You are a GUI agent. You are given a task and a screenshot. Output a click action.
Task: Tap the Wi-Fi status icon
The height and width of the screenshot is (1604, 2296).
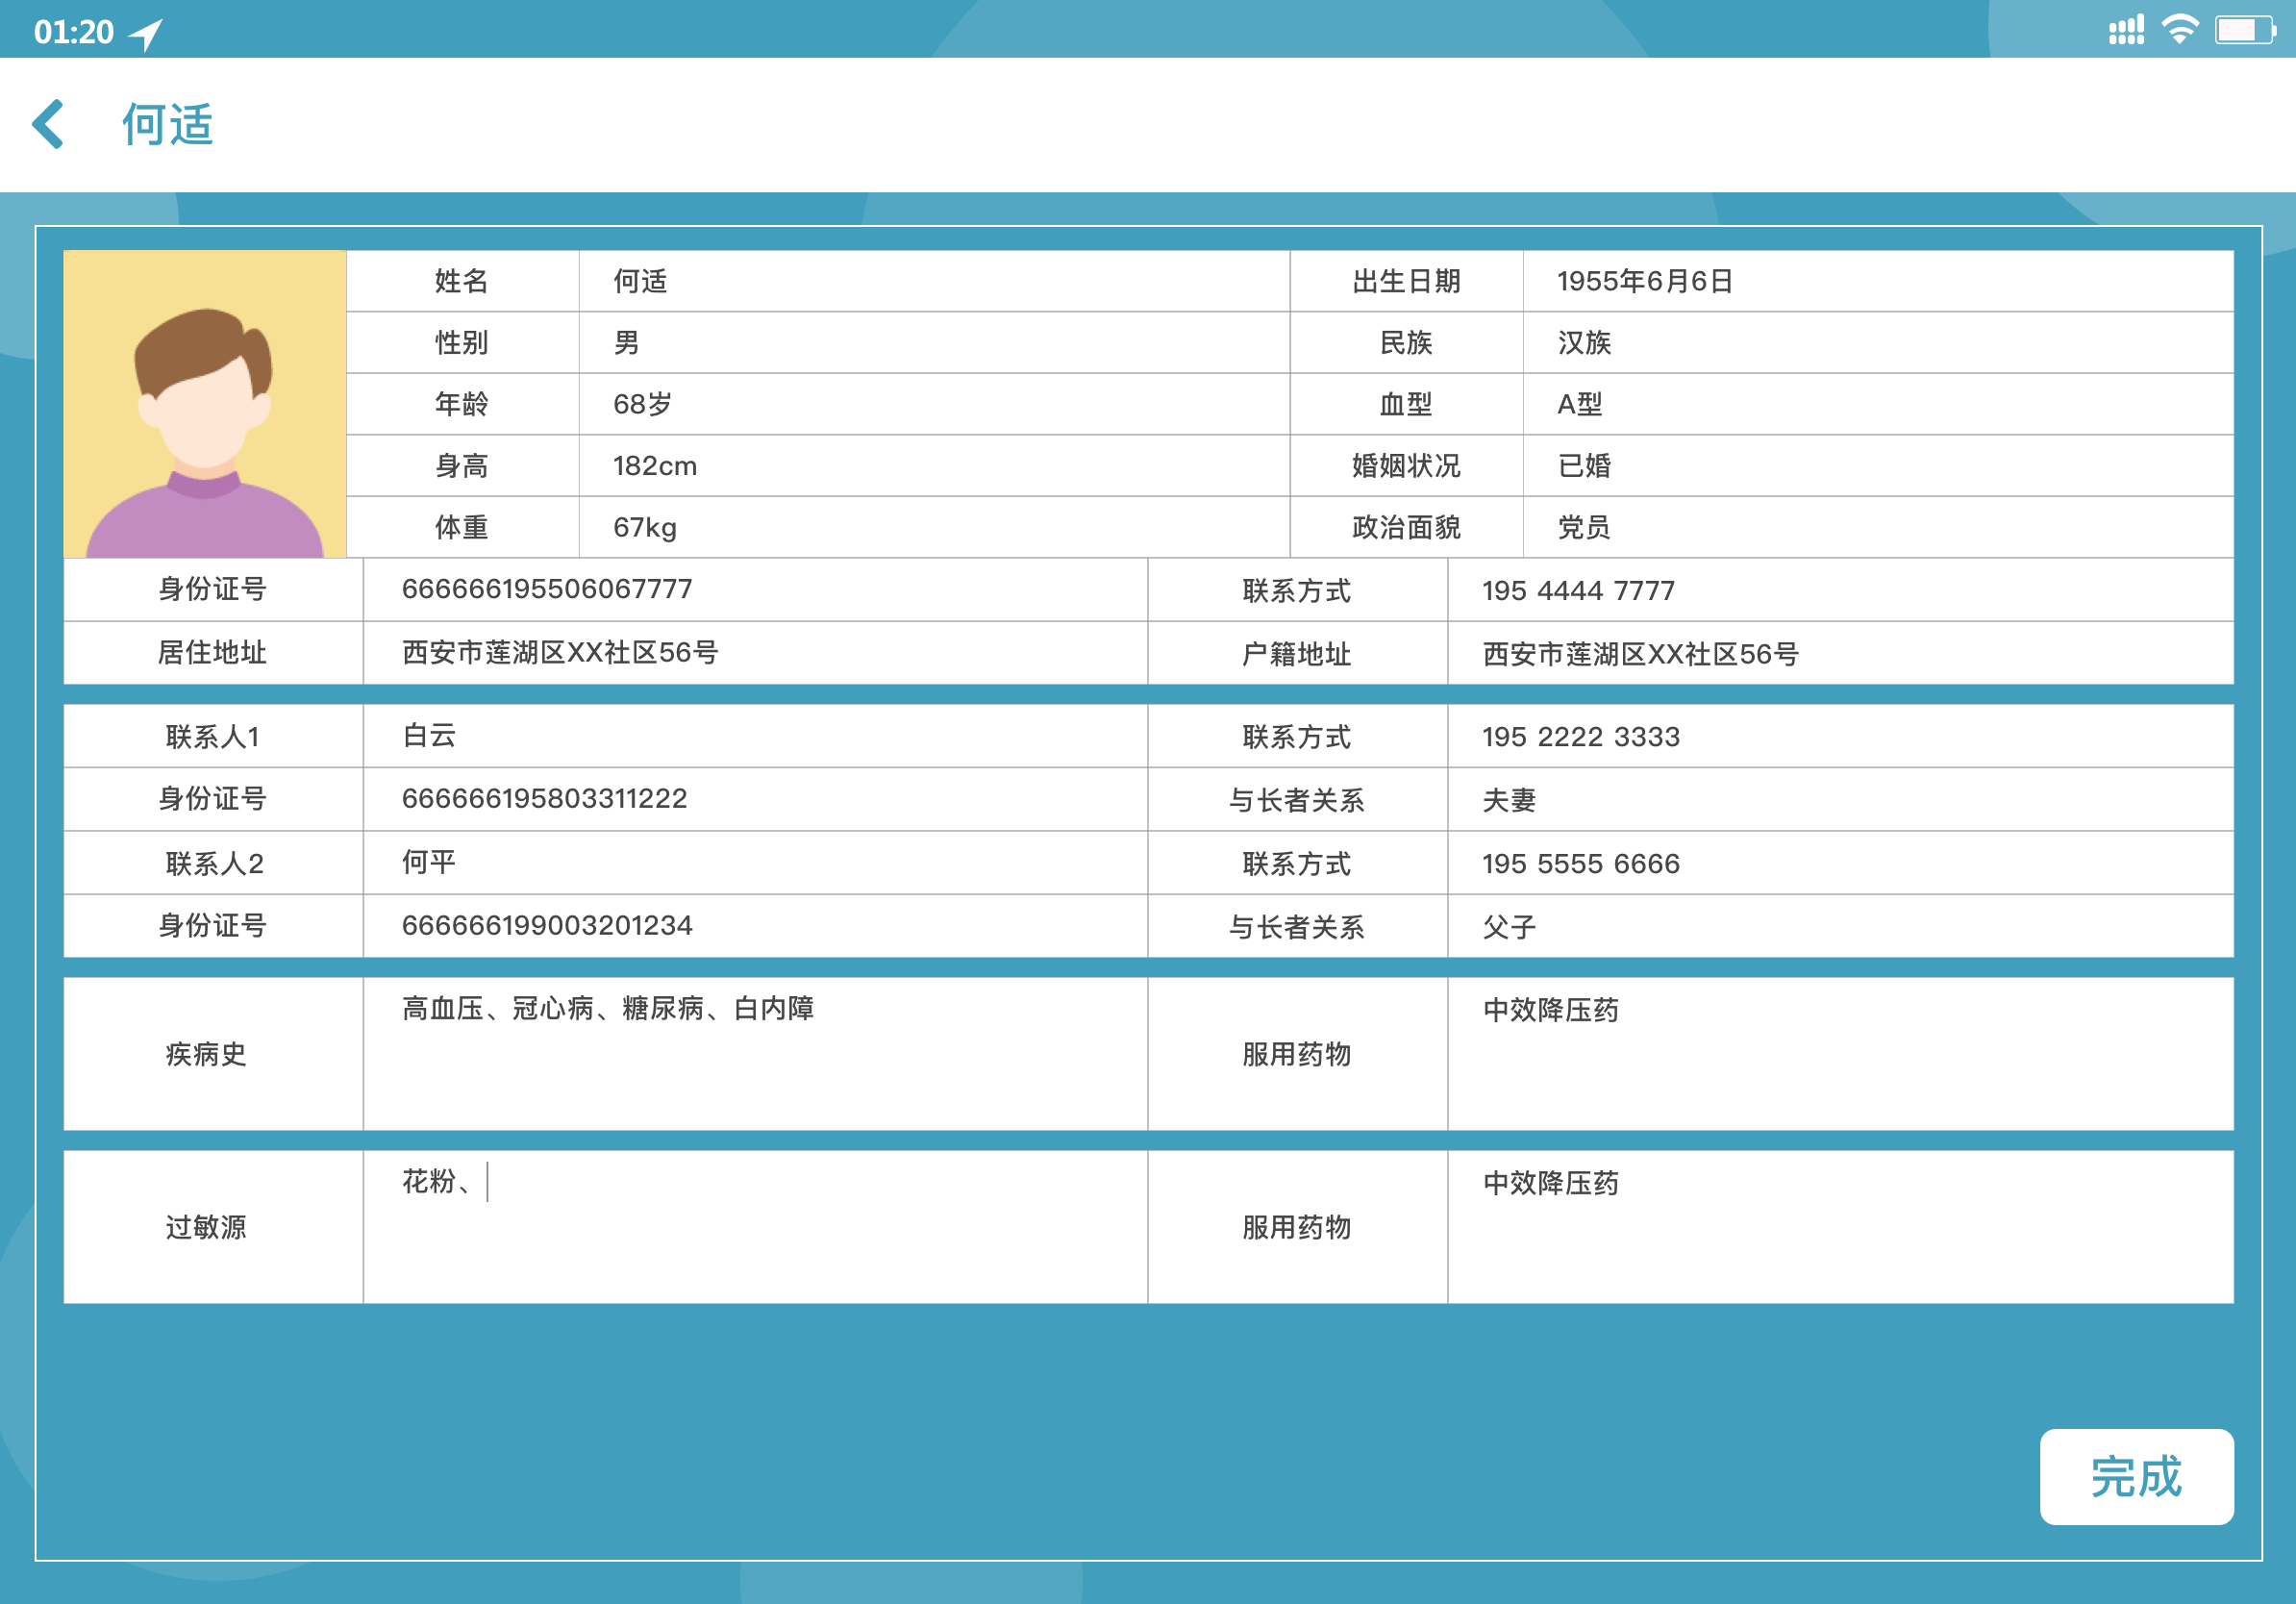pyautogui.click(x=2179, y=30)
